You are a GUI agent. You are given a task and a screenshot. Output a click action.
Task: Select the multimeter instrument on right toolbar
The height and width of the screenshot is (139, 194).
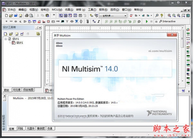188,30
